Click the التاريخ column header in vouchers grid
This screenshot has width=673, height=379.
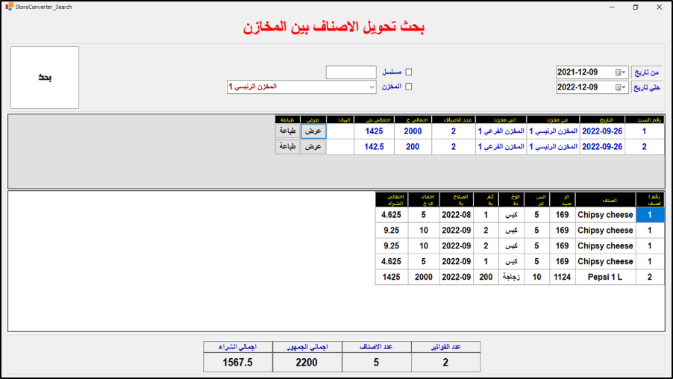[601, 119]
